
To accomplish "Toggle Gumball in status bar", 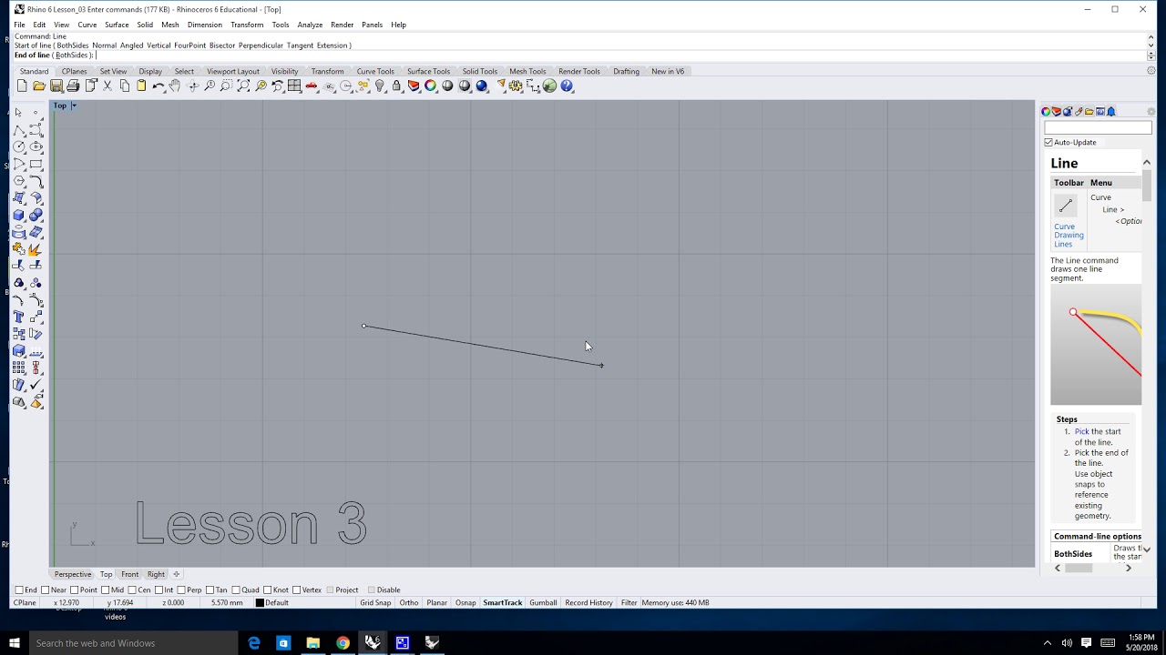I will click(543, 602).
